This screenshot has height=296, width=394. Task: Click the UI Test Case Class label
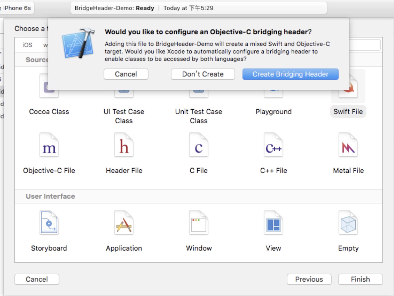coord(124,116)
